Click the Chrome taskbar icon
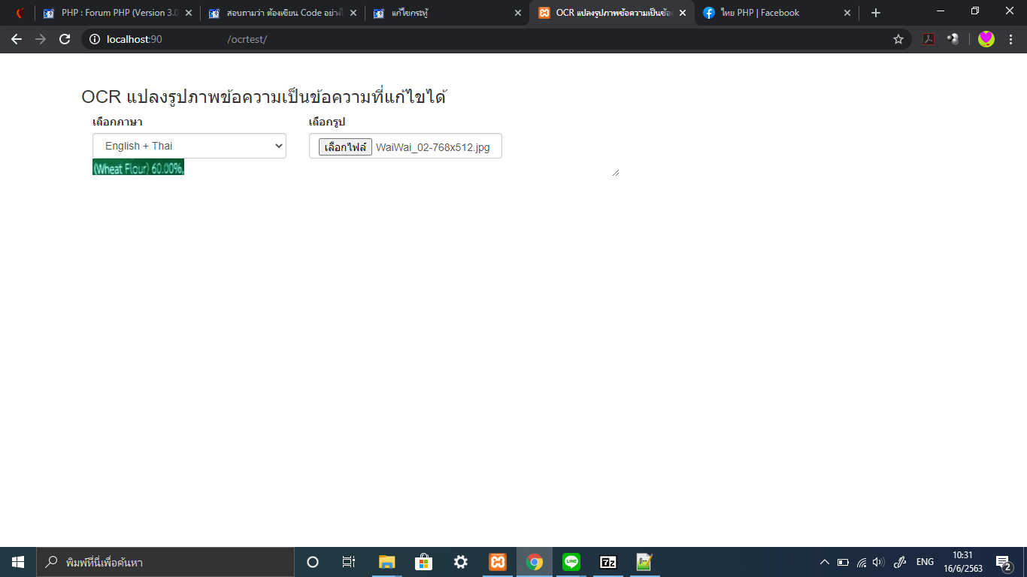This screenshot has width=1027, height=577. (x=535, y=562)
